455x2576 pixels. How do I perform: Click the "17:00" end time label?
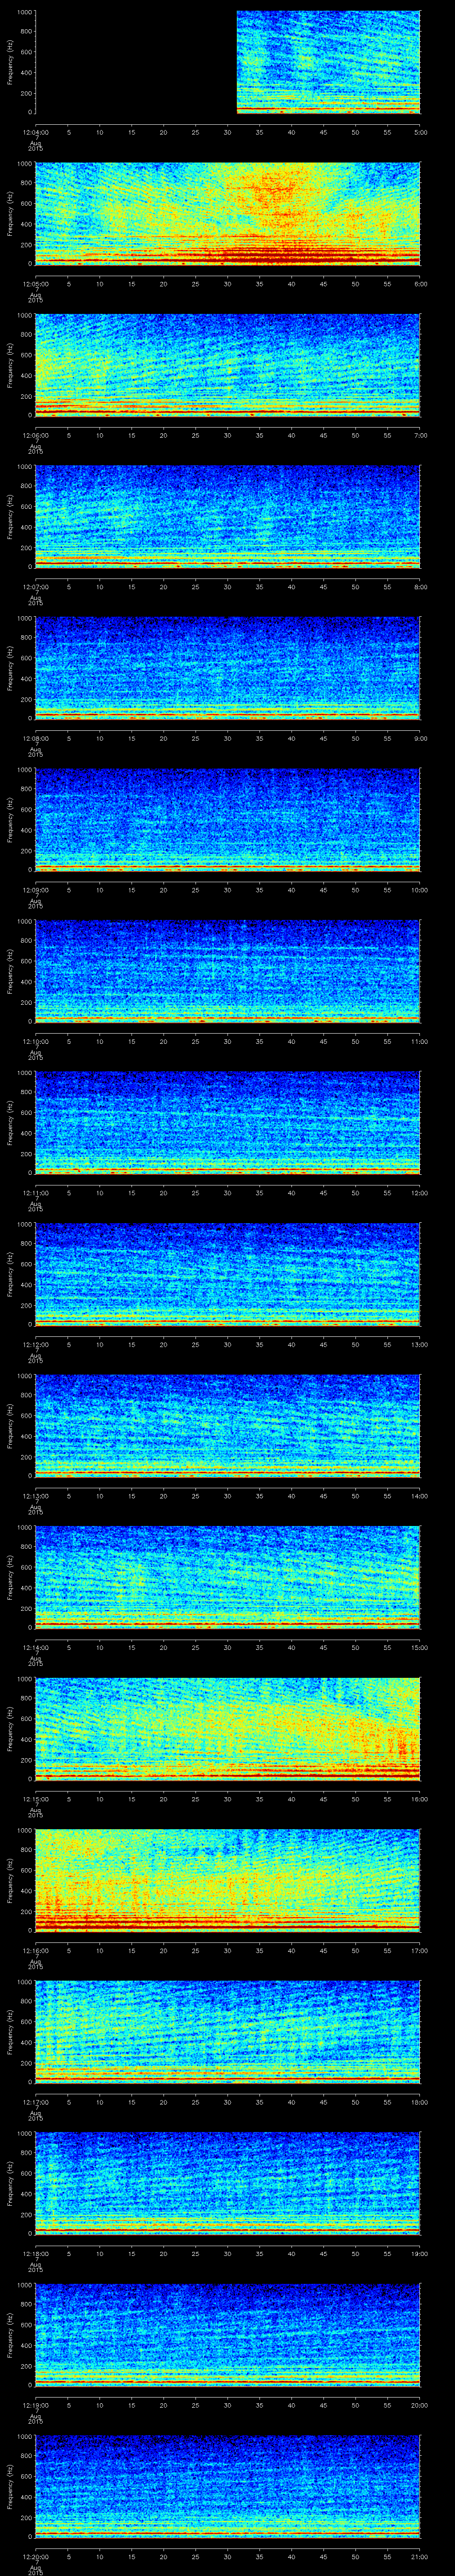tap(419, 1950)
